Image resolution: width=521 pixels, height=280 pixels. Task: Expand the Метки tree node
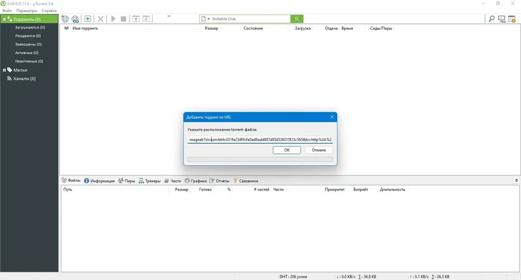click(4, 70)
